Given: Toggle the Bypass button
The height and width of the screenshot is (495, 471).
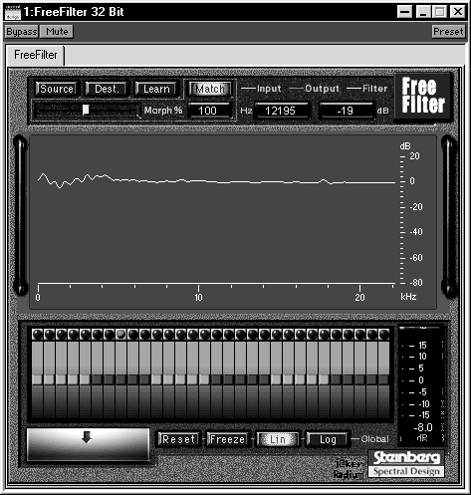Looking at the screenshot, I should pyautogui.click(x=22, y=32).
